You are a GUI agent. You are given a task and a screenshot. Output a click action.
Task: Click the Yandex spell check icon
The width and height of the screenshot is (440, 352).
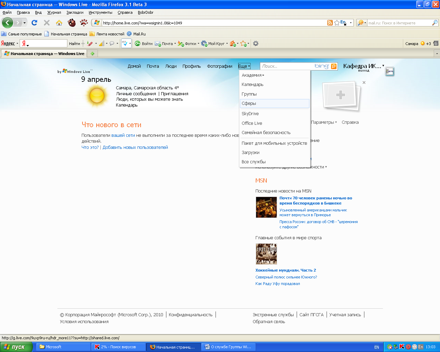[125, 43]
